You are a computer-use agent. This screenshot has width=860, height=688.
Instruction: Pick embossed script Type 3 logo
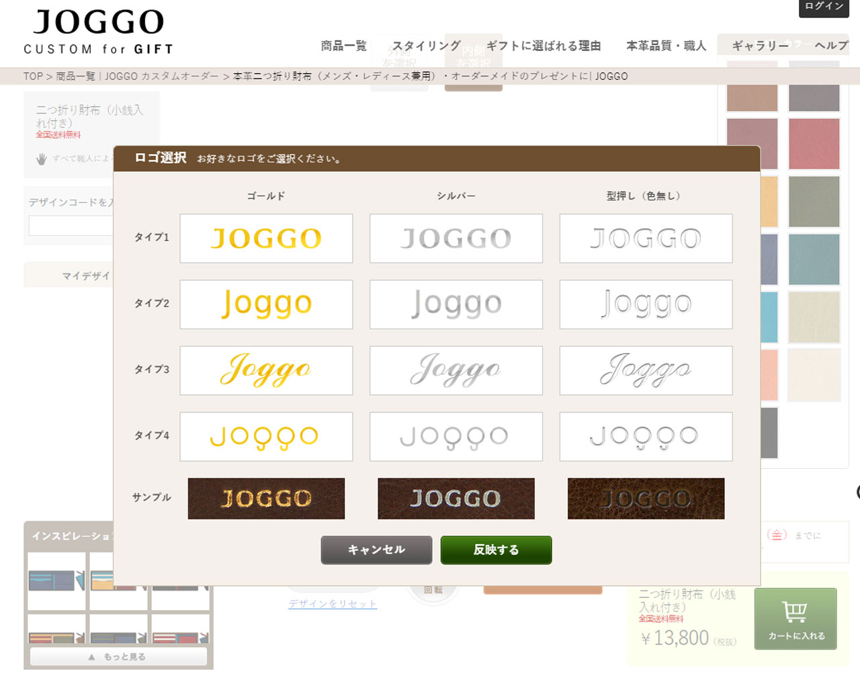coord(646,370)
